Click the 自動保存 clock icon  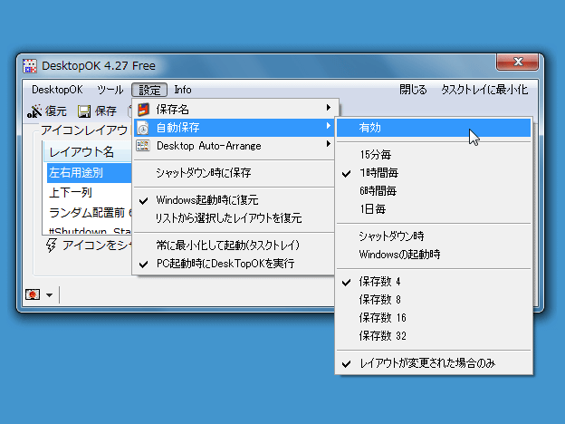coord(143,128)
